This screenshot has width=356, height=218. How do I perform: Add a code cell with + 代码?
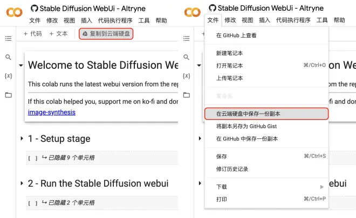pyautogui.click(x=32, y=33)
